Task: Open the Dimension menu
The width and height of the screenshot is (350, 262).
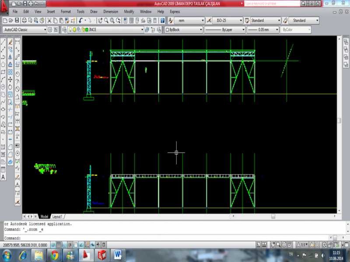Action: (x=111, y=12)
